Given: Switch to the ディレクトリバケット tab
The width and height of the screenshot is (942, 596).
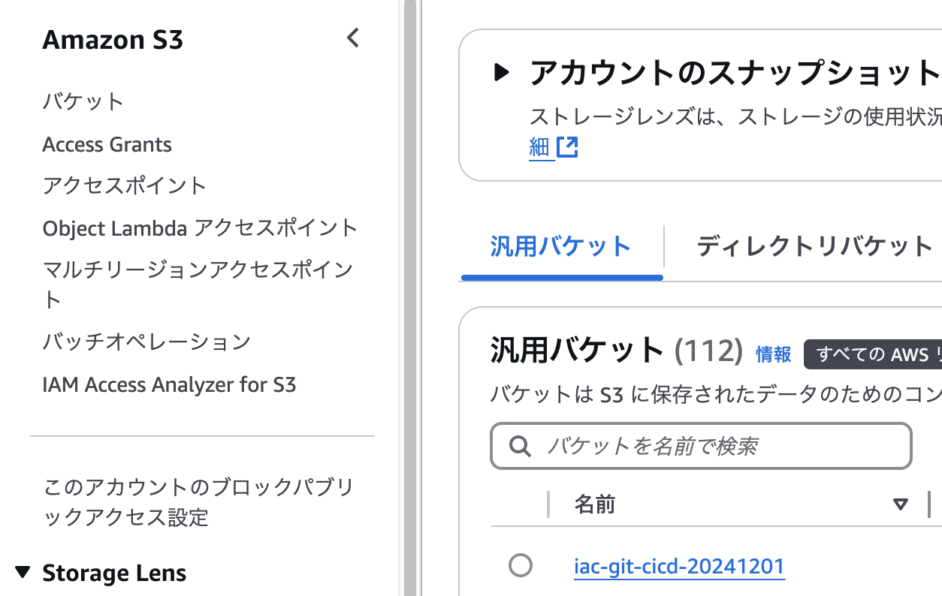Looking at the screenshot, I should coord(814,246).
